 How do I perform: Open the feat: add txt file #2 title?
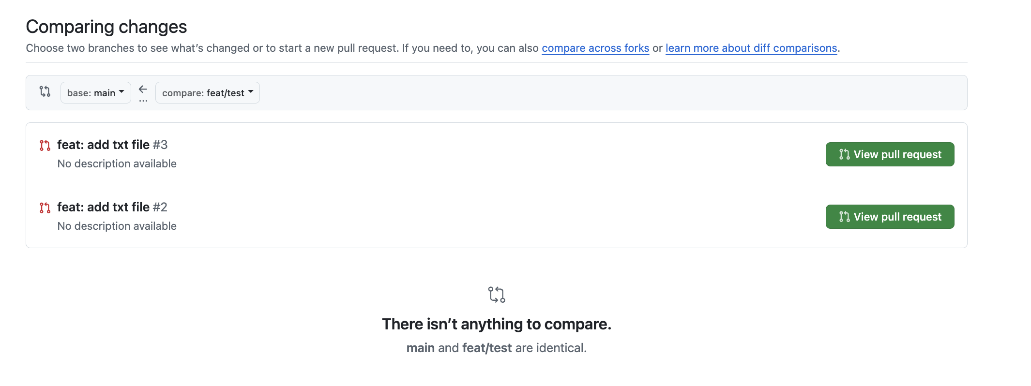coord(112,207)
